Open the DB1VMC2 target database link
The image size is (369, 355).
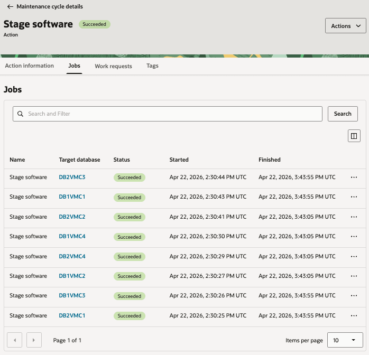point(72,276)
